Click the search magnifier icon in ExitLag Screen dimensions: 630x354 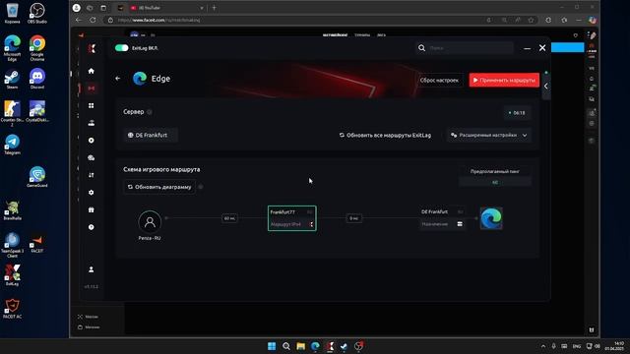coord(421,48)
